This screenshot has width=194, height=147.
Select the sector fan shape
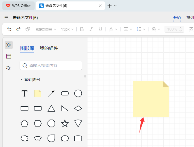click(78, 123)
